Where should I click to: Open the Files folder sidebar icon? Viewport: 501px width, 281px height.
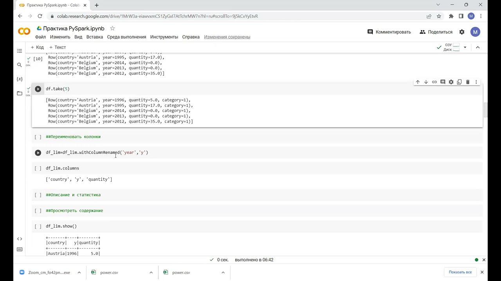coord(20,93)
